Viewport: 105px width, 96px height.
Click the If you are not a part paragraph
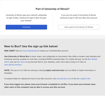pos(79,17)
